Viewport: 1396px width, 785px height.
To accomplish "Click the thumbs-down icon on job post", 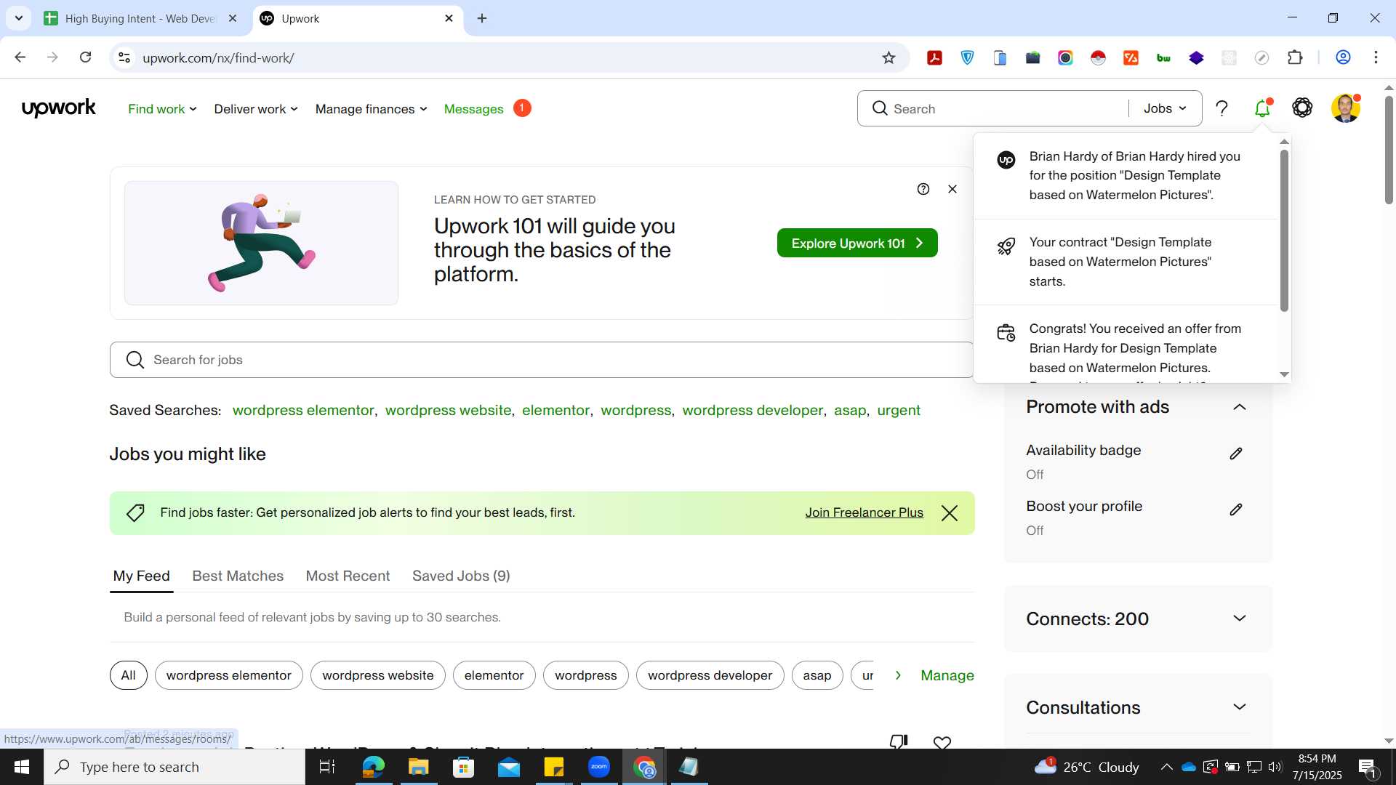I will click(899, 741).
